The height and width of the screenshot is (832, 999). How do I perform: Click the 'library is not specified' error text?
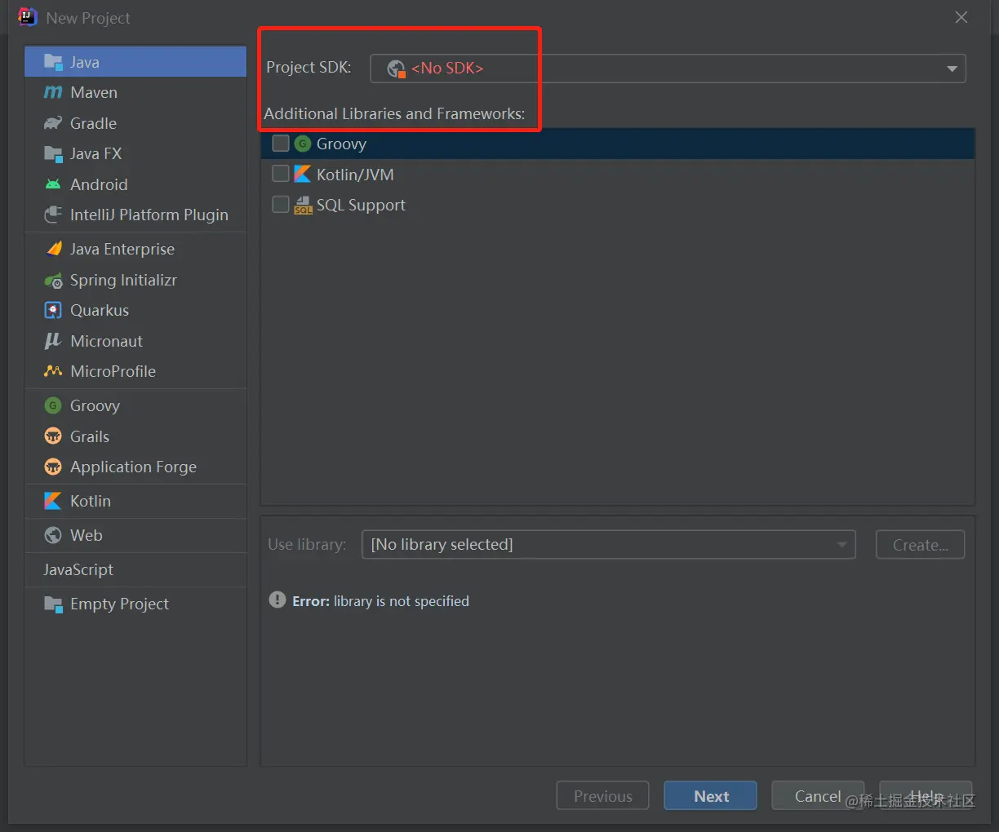point(402,601)
